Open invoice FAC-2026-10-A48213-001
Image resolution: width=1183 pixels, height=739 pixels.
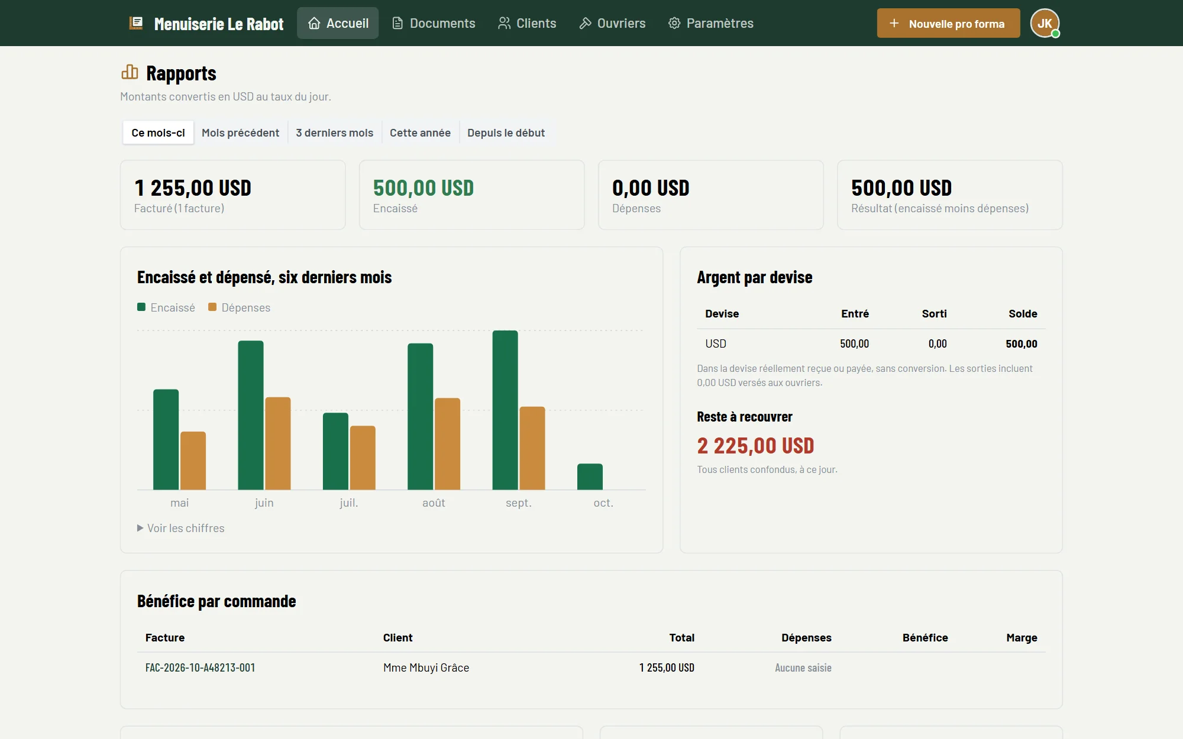click(x=200, y=667)
